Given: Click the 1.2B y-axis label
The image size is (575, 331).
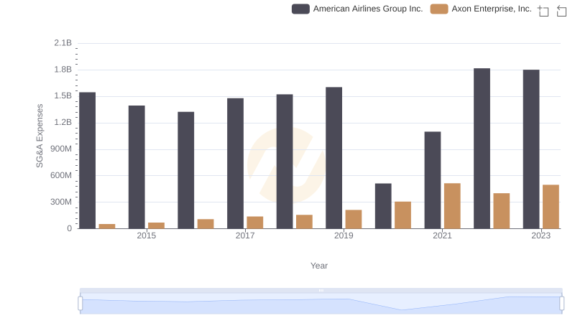Looking at the screenshot, I should (63, 122).
